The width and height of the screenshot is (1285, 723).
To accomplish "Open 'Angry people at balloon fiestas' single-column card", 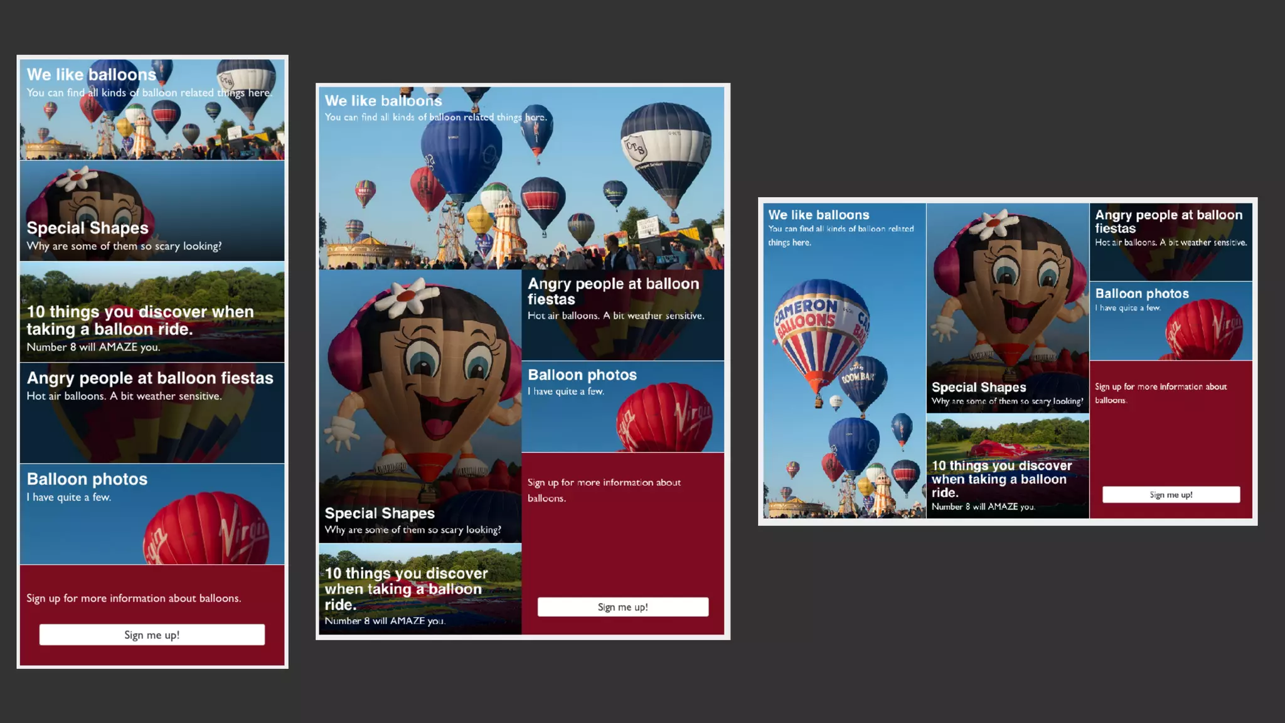I will pyautogui.click(x=150, y=378).
